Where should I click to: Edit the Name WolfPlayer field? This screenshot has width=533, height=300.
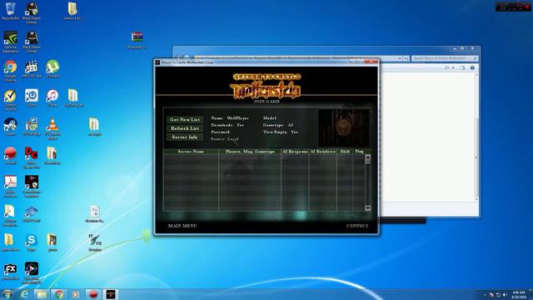click(x=230, y=118)
